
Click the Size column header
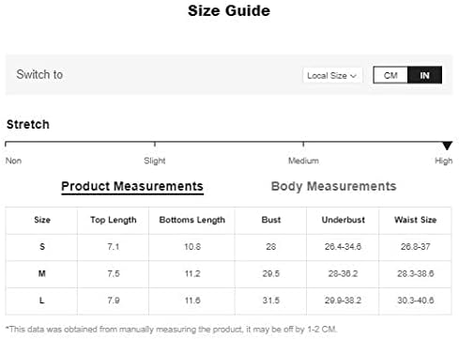(42, 220)
